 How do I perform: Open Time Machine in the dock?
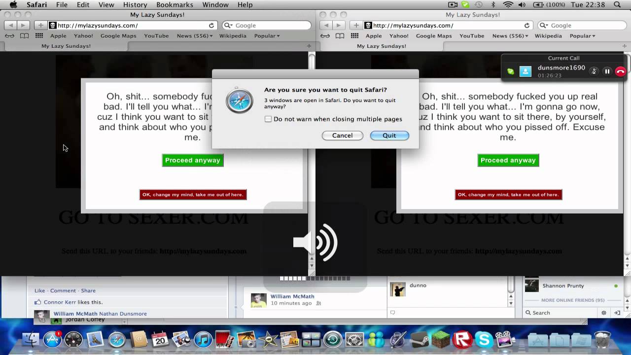[333, 340]
